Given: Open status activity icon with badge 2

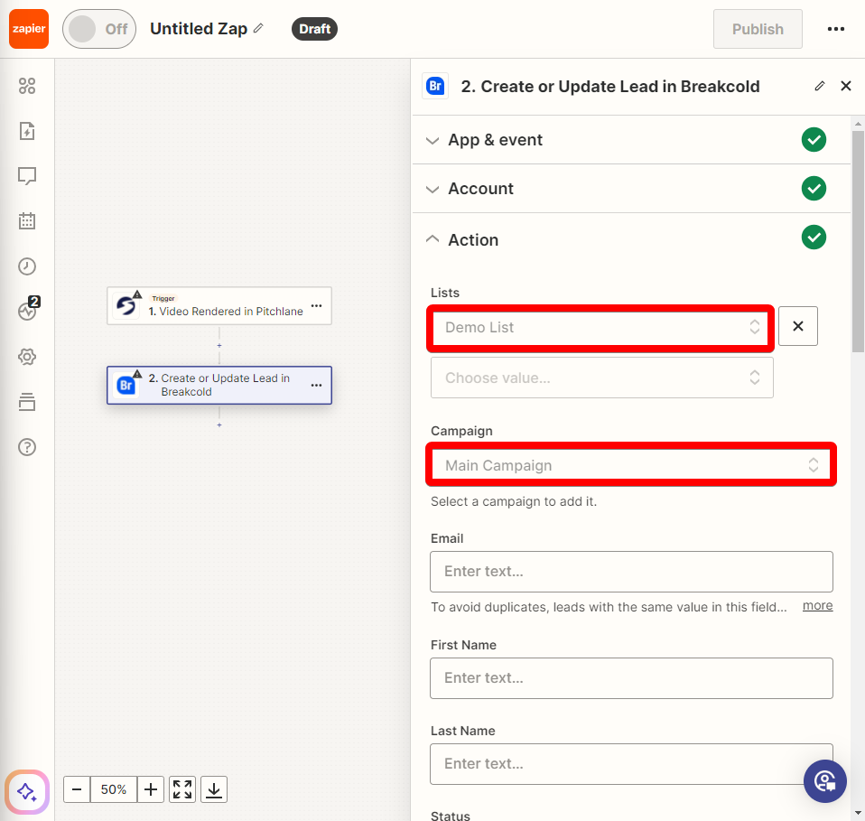Looking at the screenshot, I should pyautogui.click(x=28, y=310).
